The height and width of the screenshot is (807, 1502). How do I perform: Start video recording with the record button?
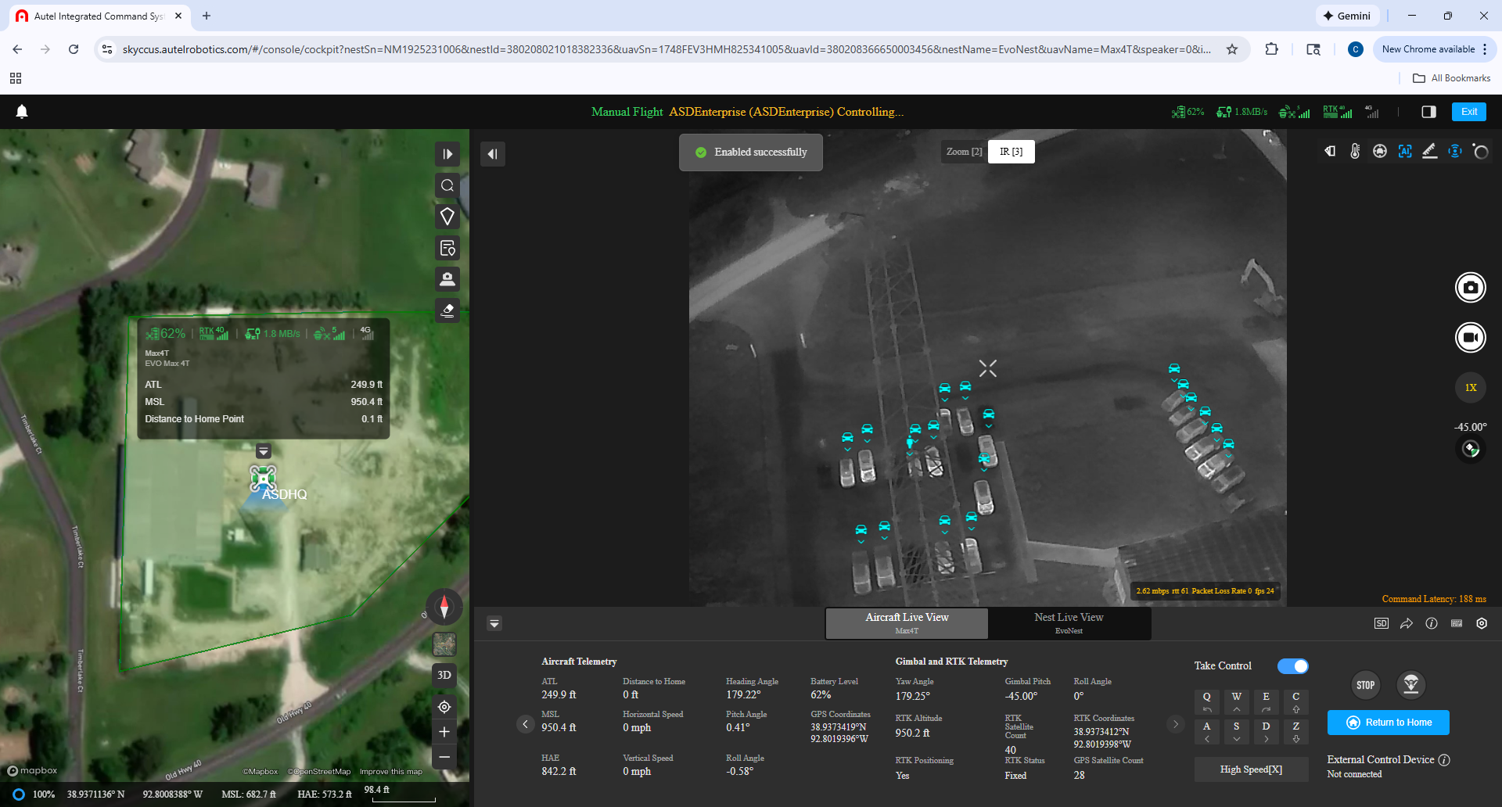(1470, 338)
